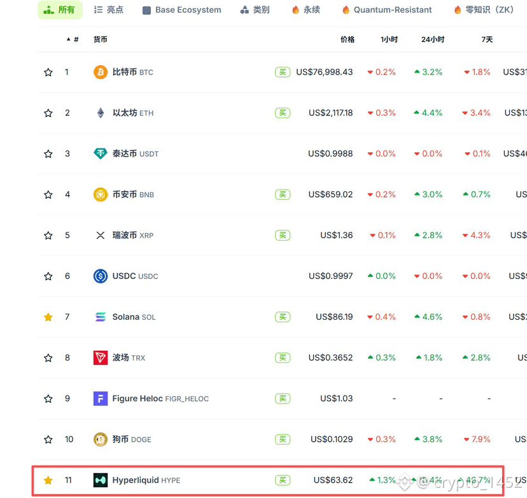Click the 买 button for XRP
Image resolution: width=527 pixels, height=498 pixels.
coord(283,236)
